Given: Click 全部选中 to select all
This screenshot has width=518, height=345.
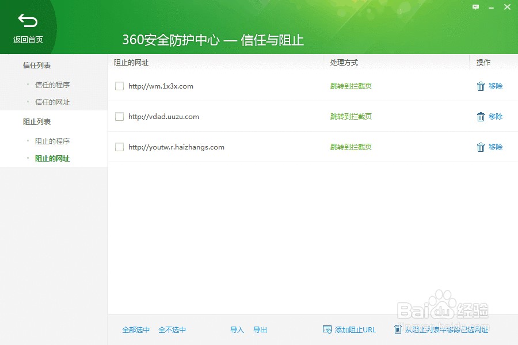Looking at the screenshot, I should [x=136, y=330].
